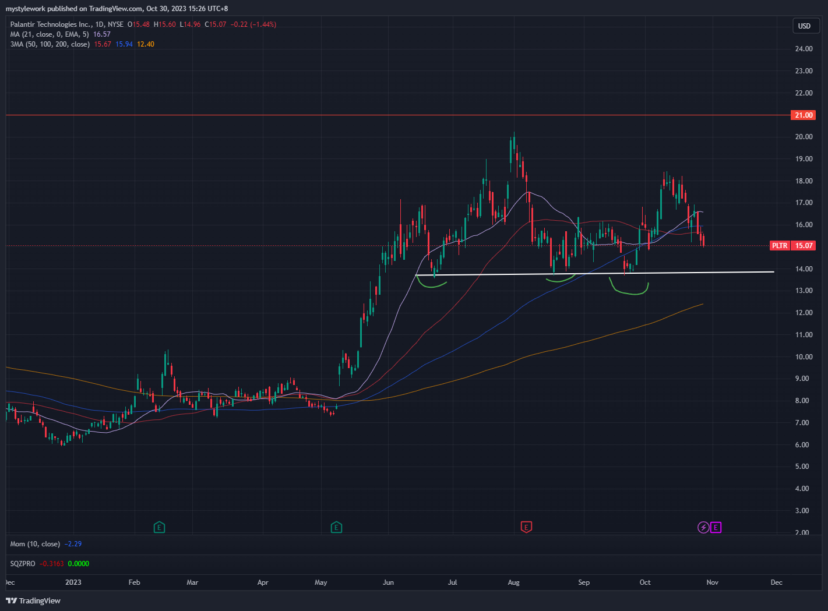828x611 pixels.
Task: Click the Aug label on the time axis
Action: click(x=513, y=582)
